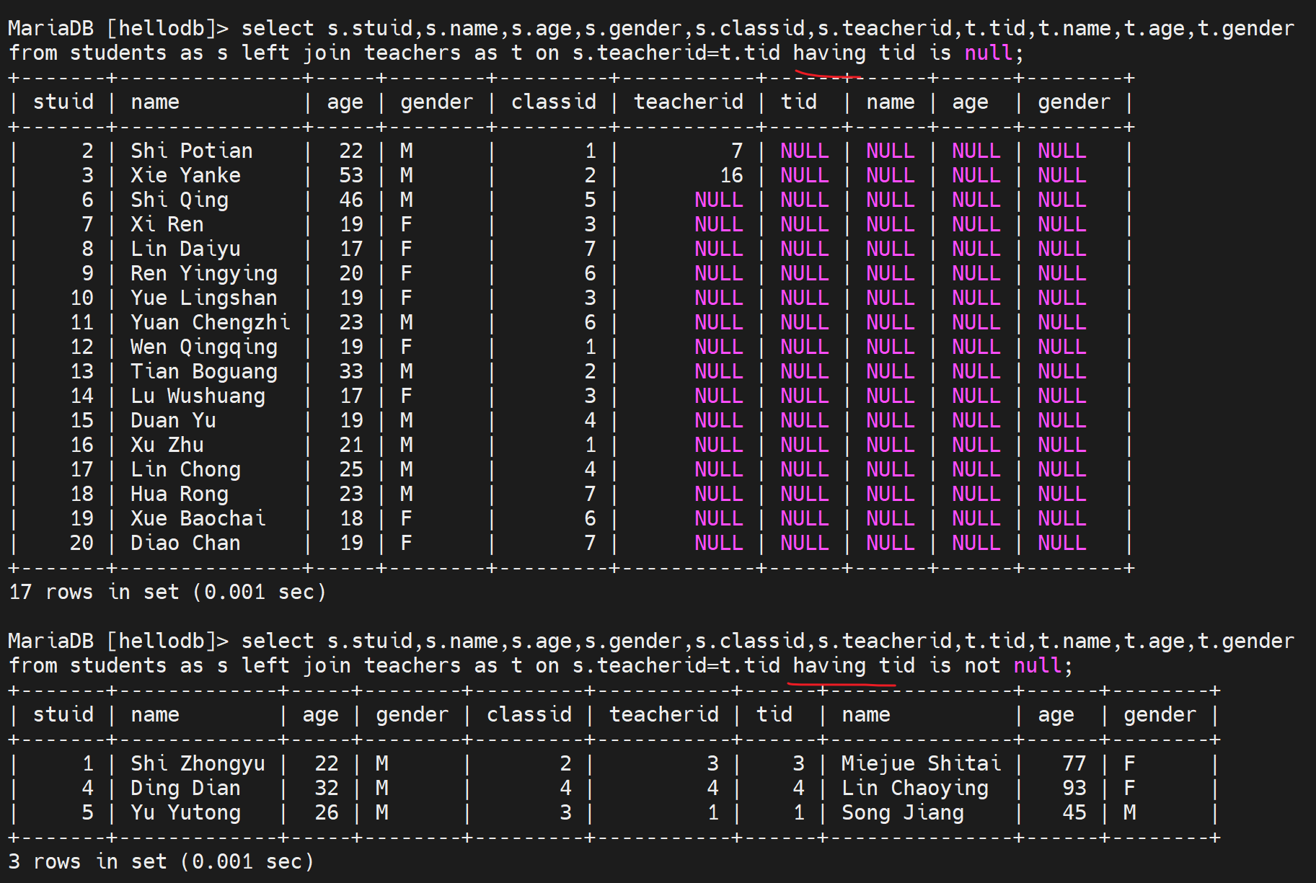The height and width of the screenshot is (883, 1316).
Task: Select the "stuid" header in the first table
Action: click(x=63, y=102)
